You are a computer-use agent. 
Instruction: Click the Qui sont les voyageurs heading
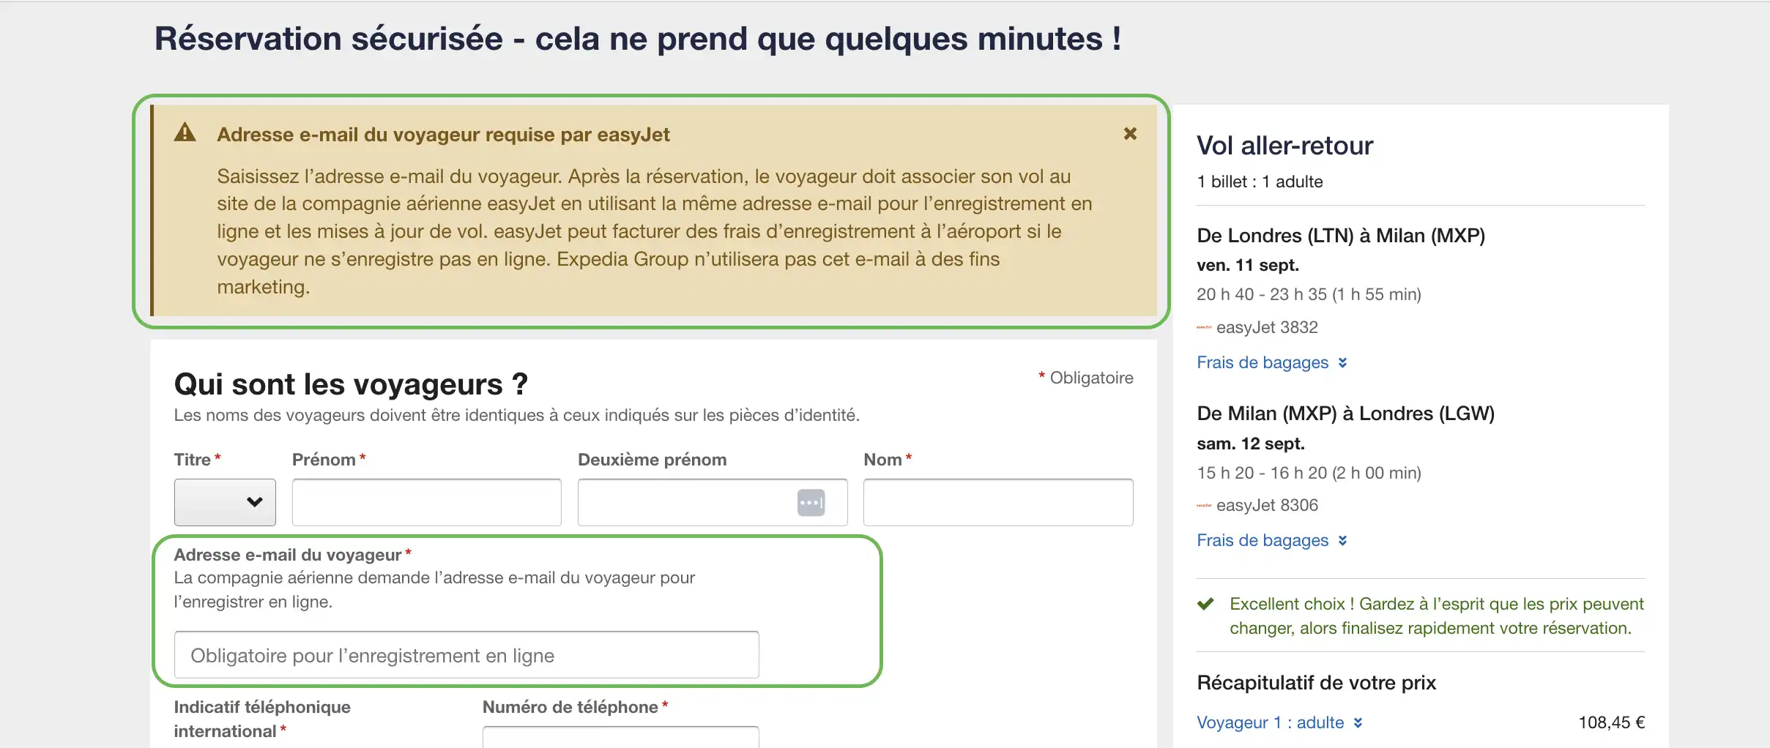[351, 384]
